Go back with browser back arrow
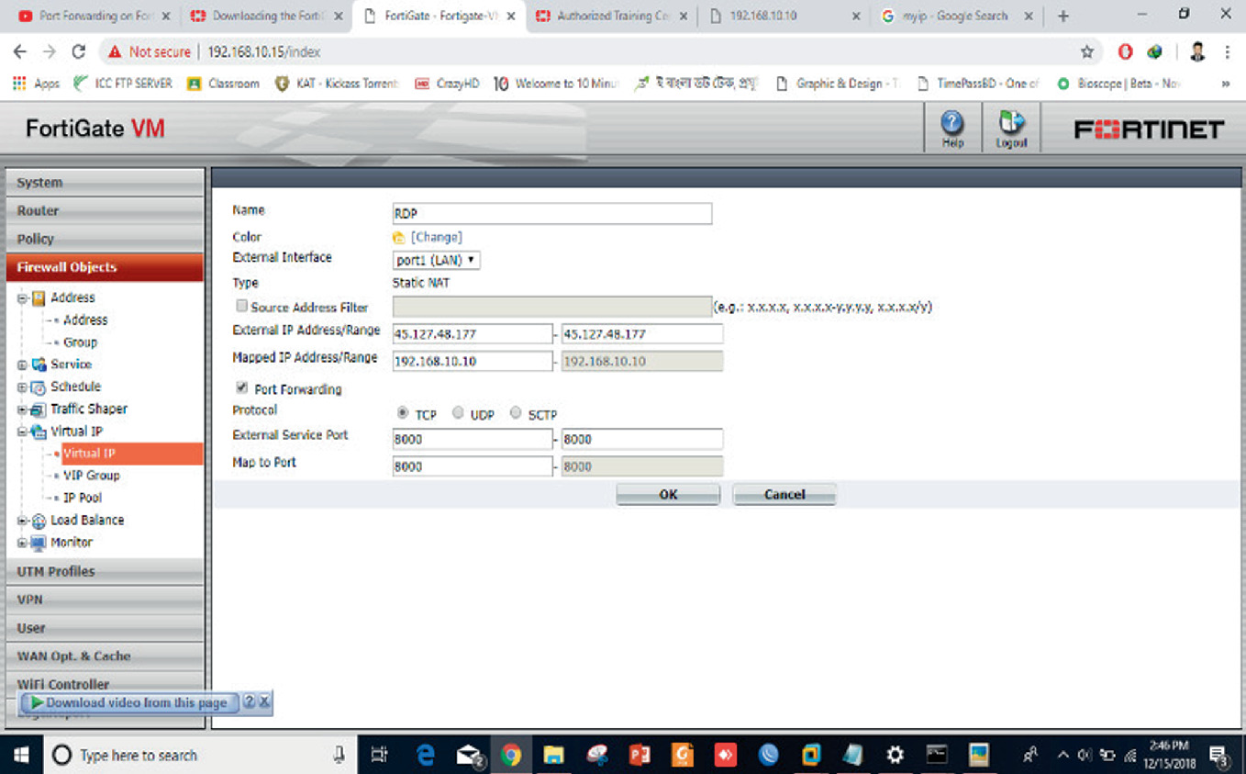 tap(20, 52)
